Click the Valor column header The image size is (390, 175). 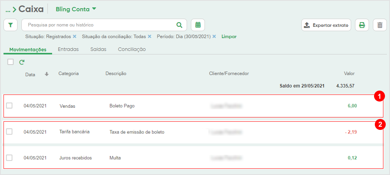tap(349, 73)
